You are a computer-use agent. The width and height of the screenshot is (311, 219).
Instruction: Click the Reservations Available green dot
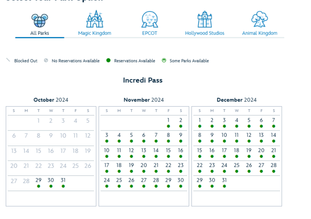pyautogui.click(x=108, y=60)
